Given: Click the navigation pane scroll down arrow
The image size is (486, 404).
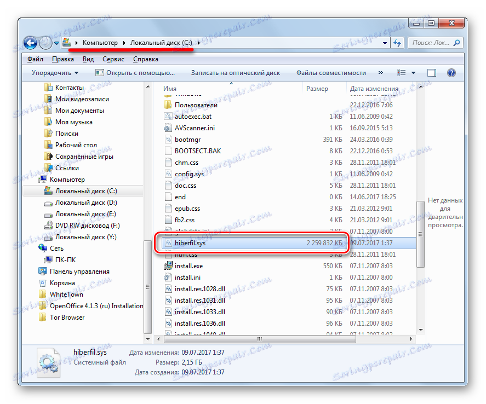Looking at the screenshot, I should pos(148,339).
